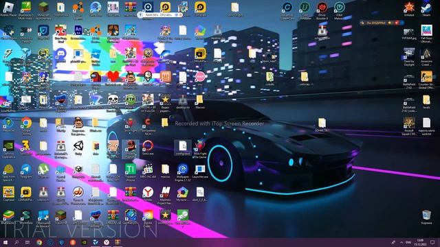Viewport: 440px width, 247px height.
Task: Launch the uTorrent shortcut
Action: tap(43, 169)
